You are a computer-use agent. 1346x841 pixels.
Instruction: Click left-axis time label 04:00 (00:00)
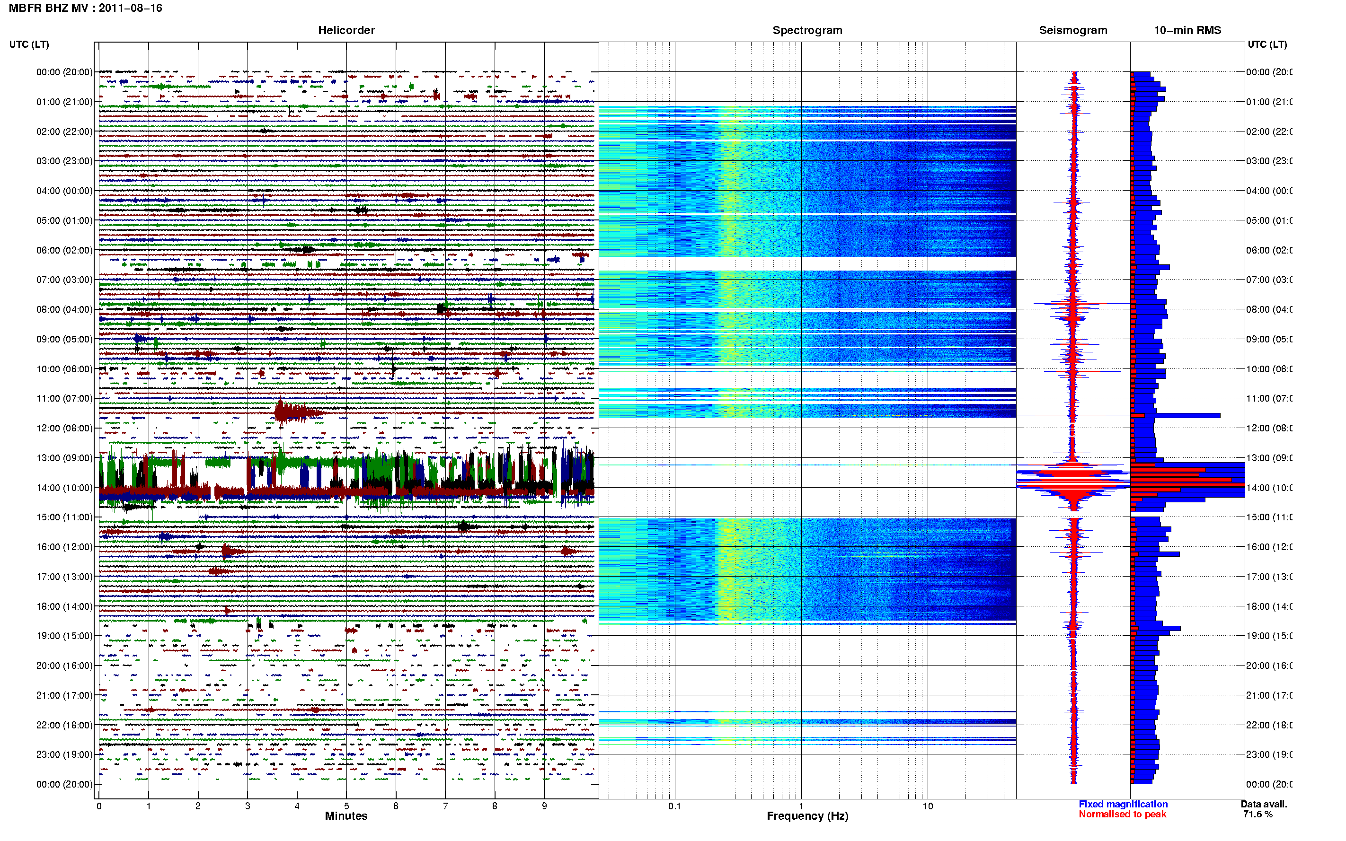click(64, 191)
